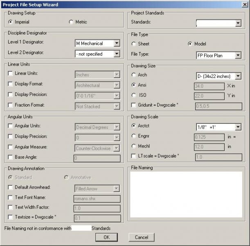
Task: Check the Text Width Factor option
Action: (x=10, y=207)
